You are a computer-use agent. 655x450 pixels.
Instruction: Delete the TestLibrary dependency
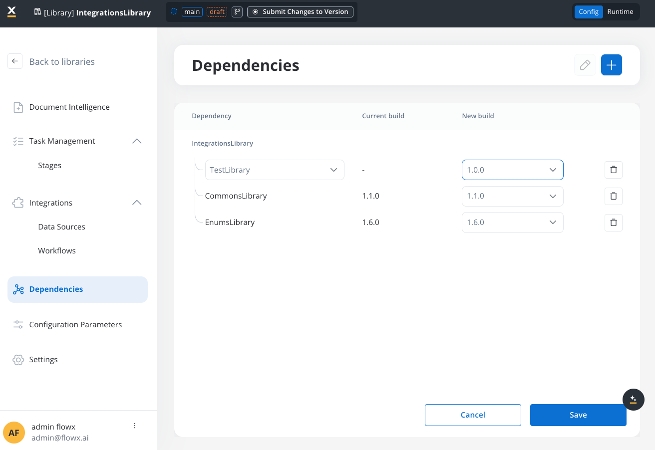click(614, 170)
